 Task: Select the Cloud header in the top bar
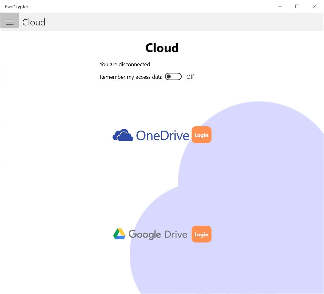point(34,22)
